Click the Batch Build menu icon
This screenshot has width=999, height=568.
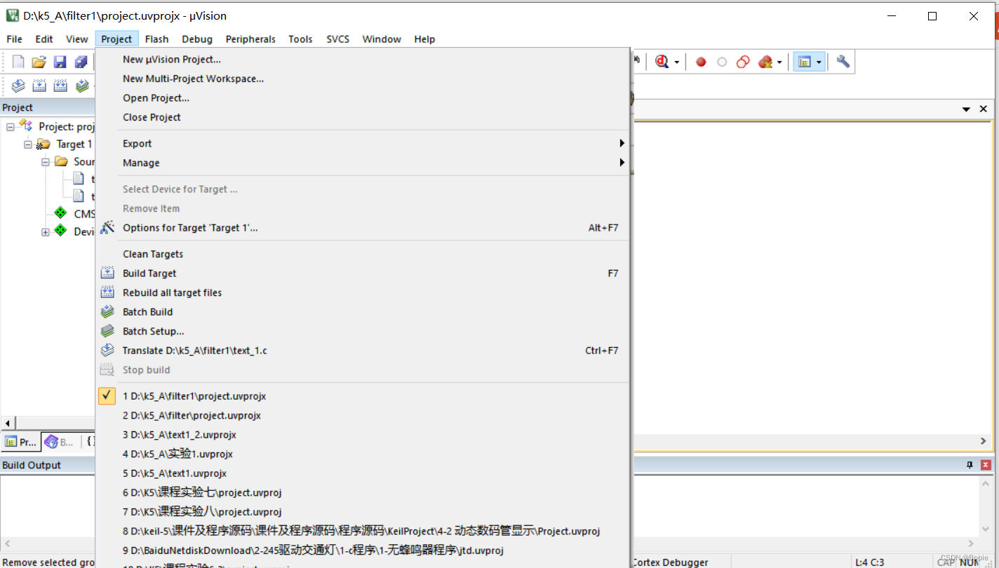[107, 311]
